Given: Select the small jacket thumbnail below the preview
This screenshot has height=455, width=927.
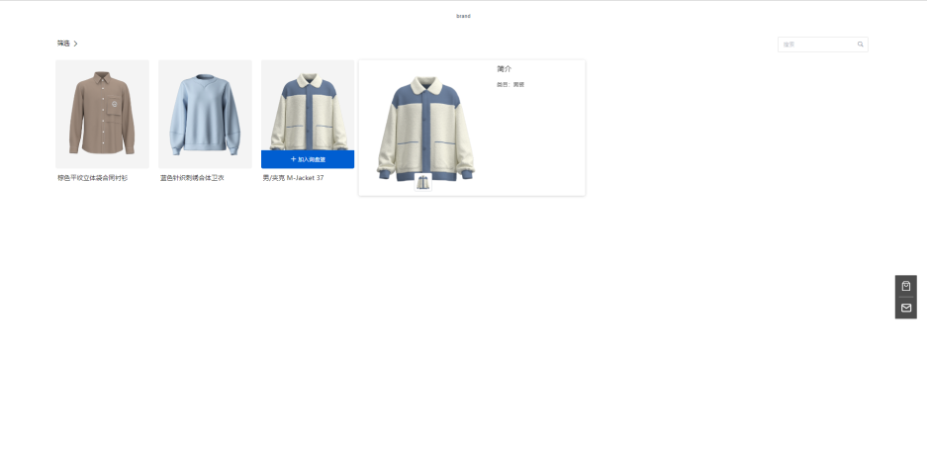Looking at the screenshot, I should pyautogui.click(x=423, y=182).
